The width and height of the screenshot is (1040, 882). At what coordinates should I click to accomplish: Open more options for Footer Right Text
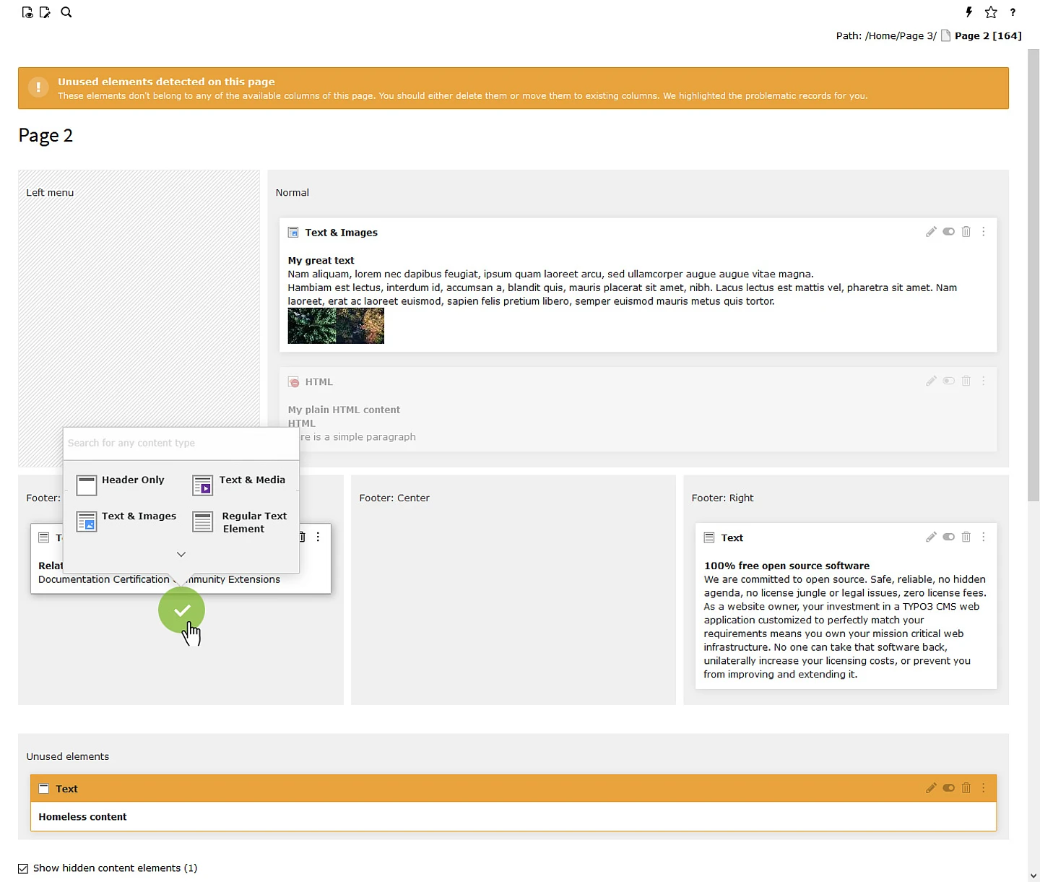click(x=983, y=537)
